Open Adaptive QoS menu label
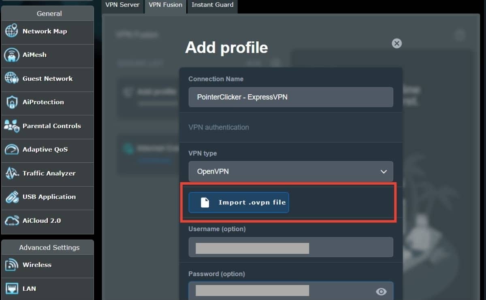Screen dimensions: 486x300 click(x=45, y=149)
